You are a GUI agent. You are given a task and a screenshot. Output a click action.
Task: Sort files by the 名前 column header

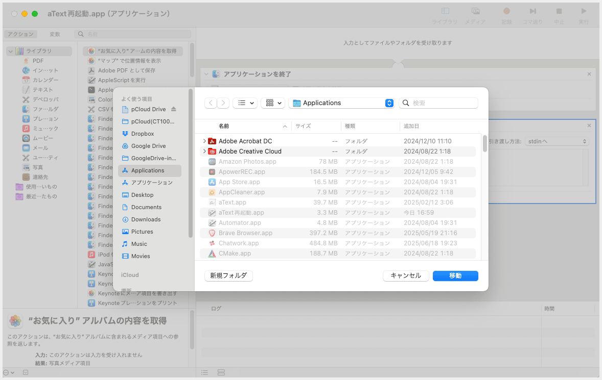pos(224,126)
